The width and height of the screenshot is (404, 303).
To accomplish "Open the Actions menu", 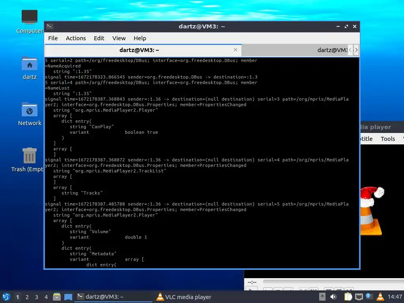I will pos(76,38).
